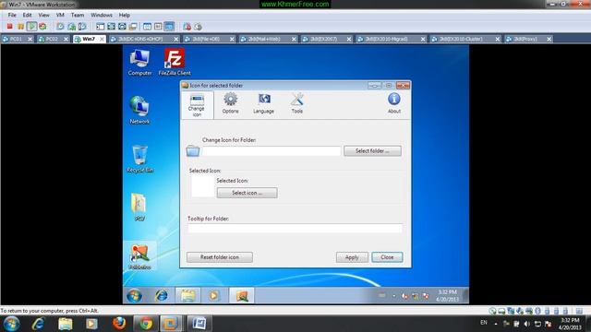Viewport: 591px width, 332px height.
Task: Click the Suspend VM toolbar icon
Action: [20, 27]
